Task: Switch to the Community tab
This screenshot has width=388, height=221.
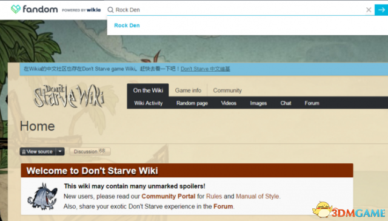Action: (x=227, y=90)
